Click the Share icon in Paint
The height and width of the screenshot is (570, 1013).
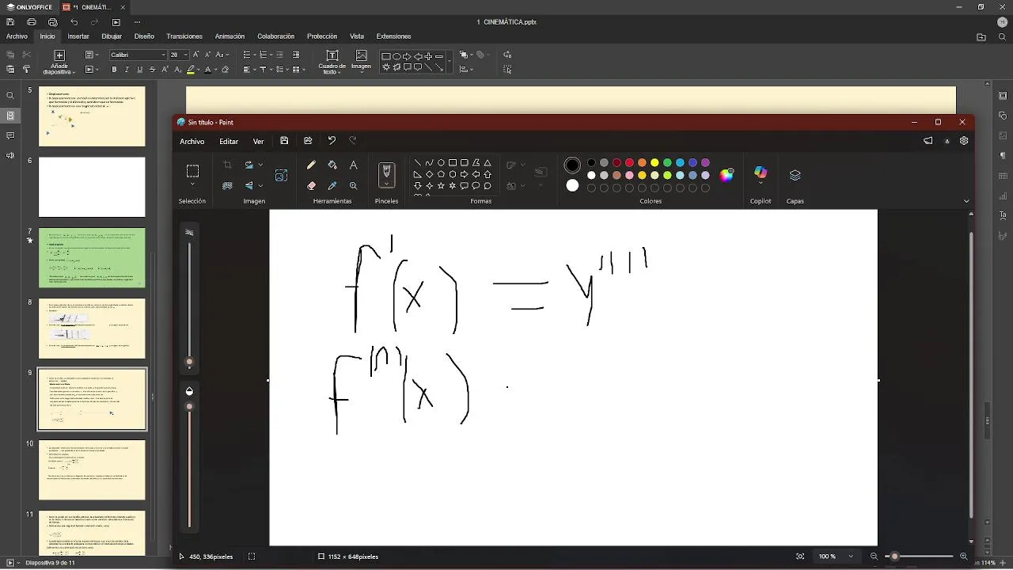308,141
